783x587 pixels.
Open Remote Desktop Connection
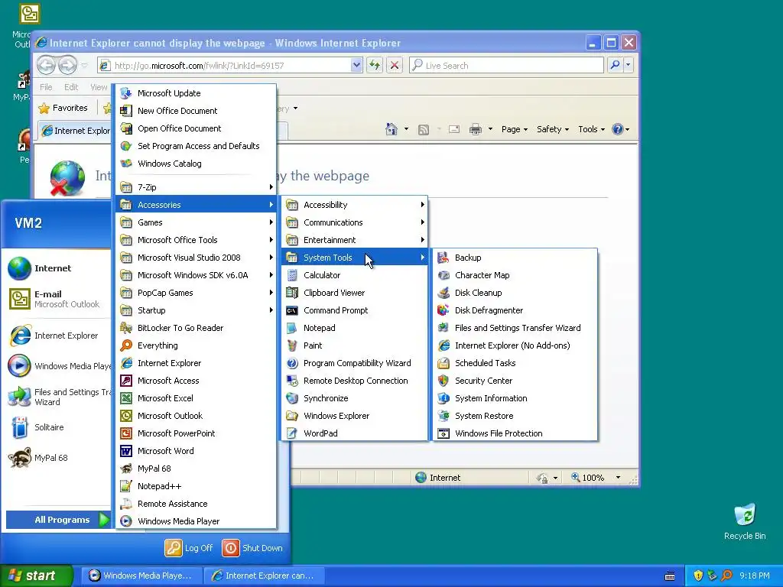tap(355, 381)
